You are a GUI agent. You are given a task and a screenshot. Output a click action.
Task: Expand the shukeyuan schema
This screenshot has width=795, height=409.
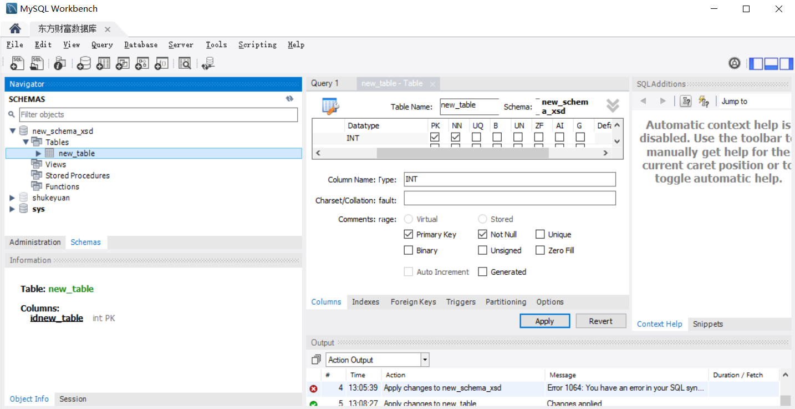13,198
